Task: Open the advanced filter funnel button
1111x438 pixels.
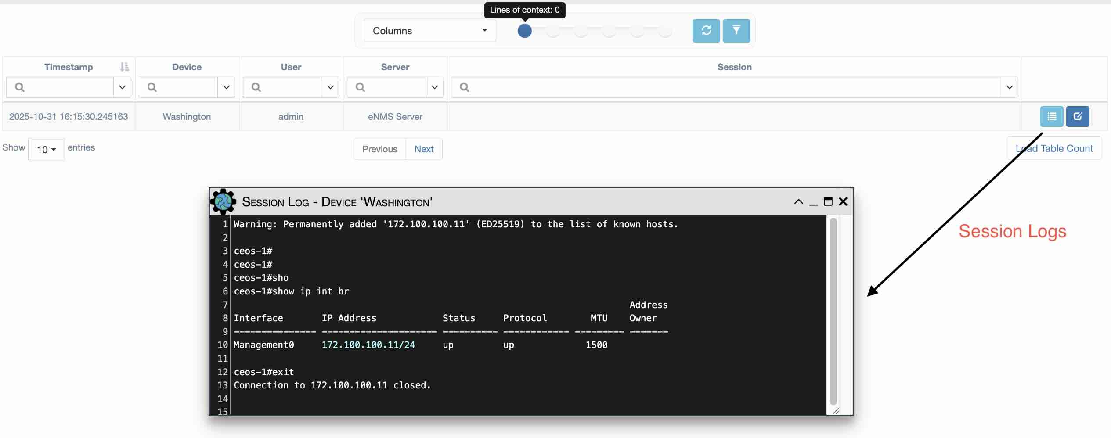Action: (736, 31)
